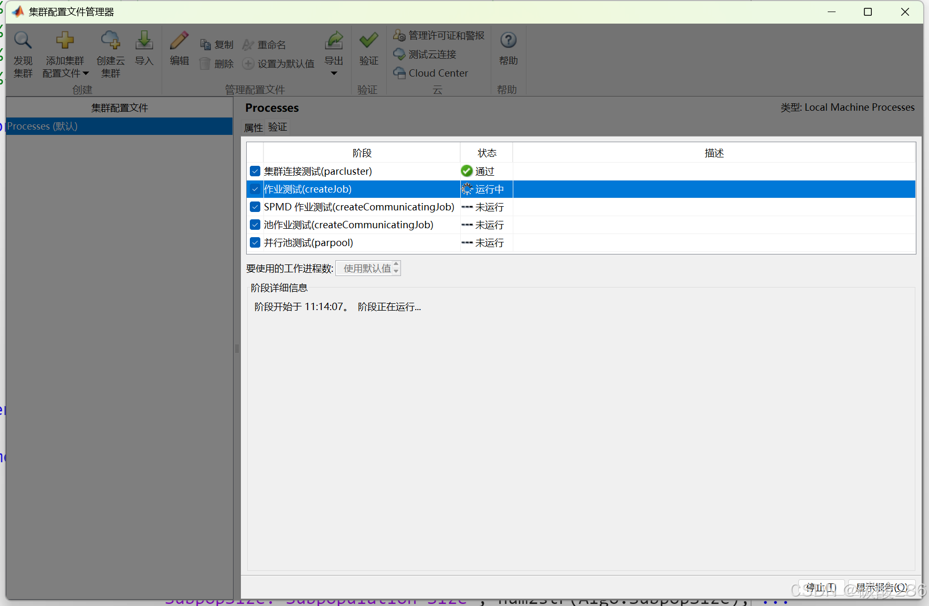
Task: Click the 显示报告(O) button
Action: [x=882, y=588]
